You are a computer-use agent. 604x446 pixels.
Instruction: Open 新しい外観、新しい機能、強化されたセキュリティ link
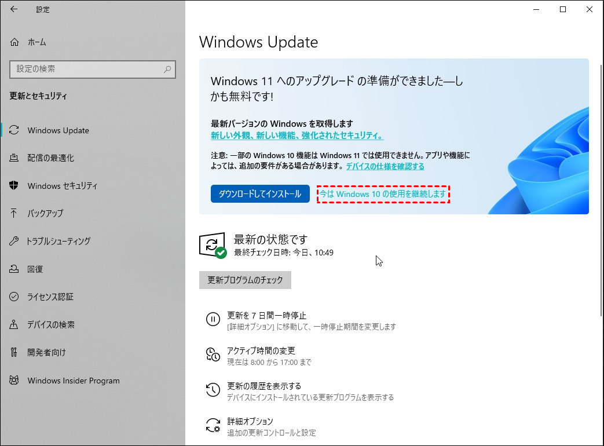pyautogui.click(x=297, y=136)
